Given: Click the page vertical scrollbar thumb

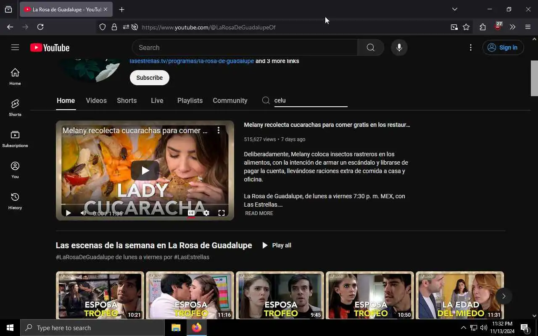Looking at the screenshot, I should tap(534, 78).
